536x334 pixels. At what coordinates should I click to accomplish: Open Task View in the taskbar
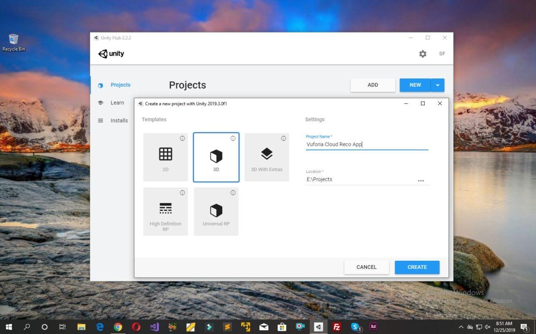point(62,327)
